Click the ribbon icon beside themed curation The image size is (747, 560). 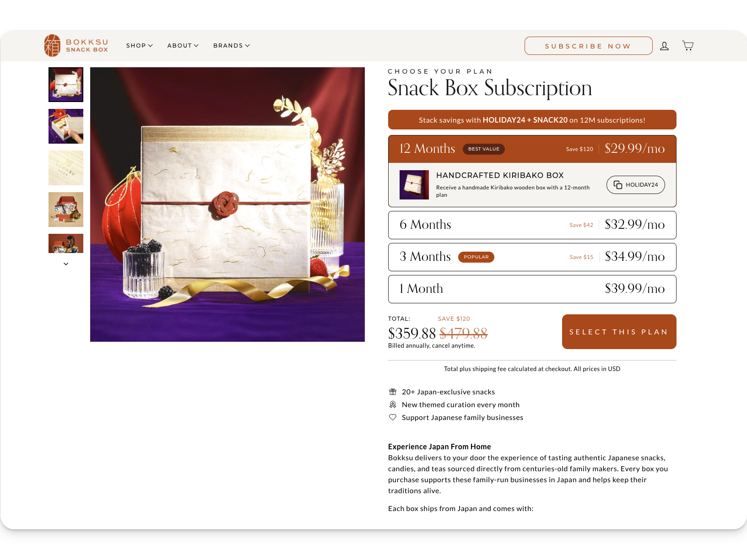tap(393, 404)
